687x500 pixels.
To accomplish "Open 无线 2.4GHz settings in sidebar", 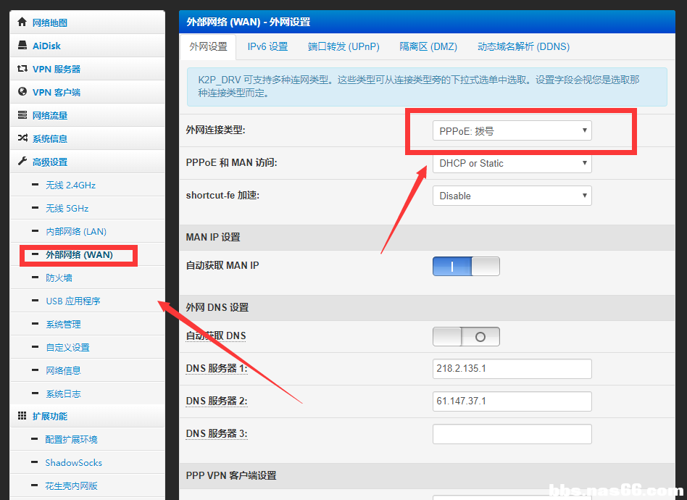I will pos(70,185).
